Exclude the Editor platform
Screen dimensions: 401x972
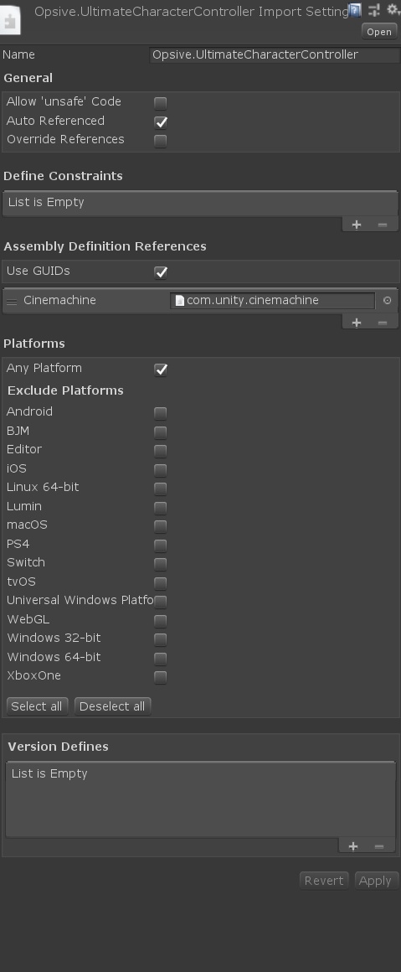pyautogui.click(x=161, y=451)
